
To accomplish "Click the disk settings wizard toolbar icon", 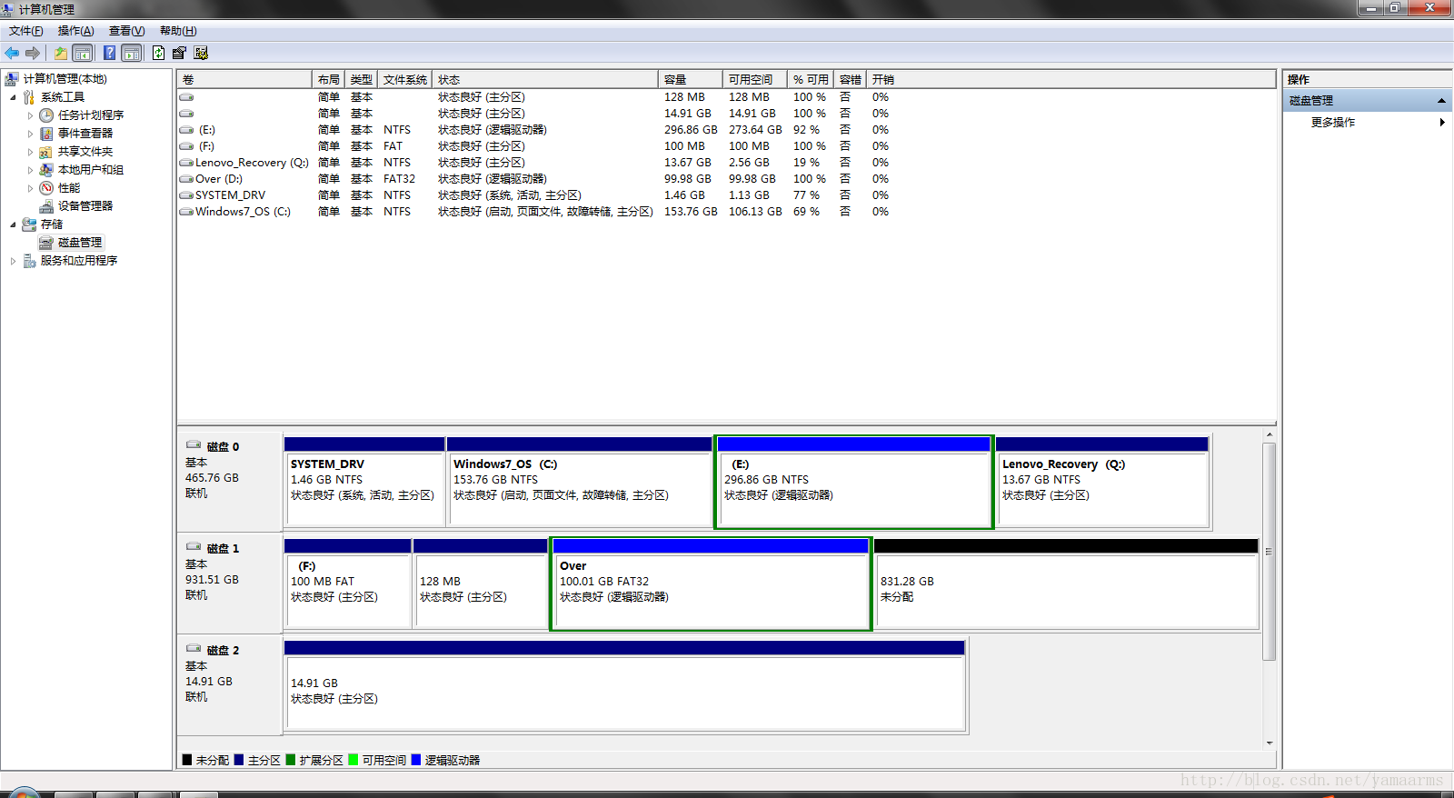I will tap(201, 53).
